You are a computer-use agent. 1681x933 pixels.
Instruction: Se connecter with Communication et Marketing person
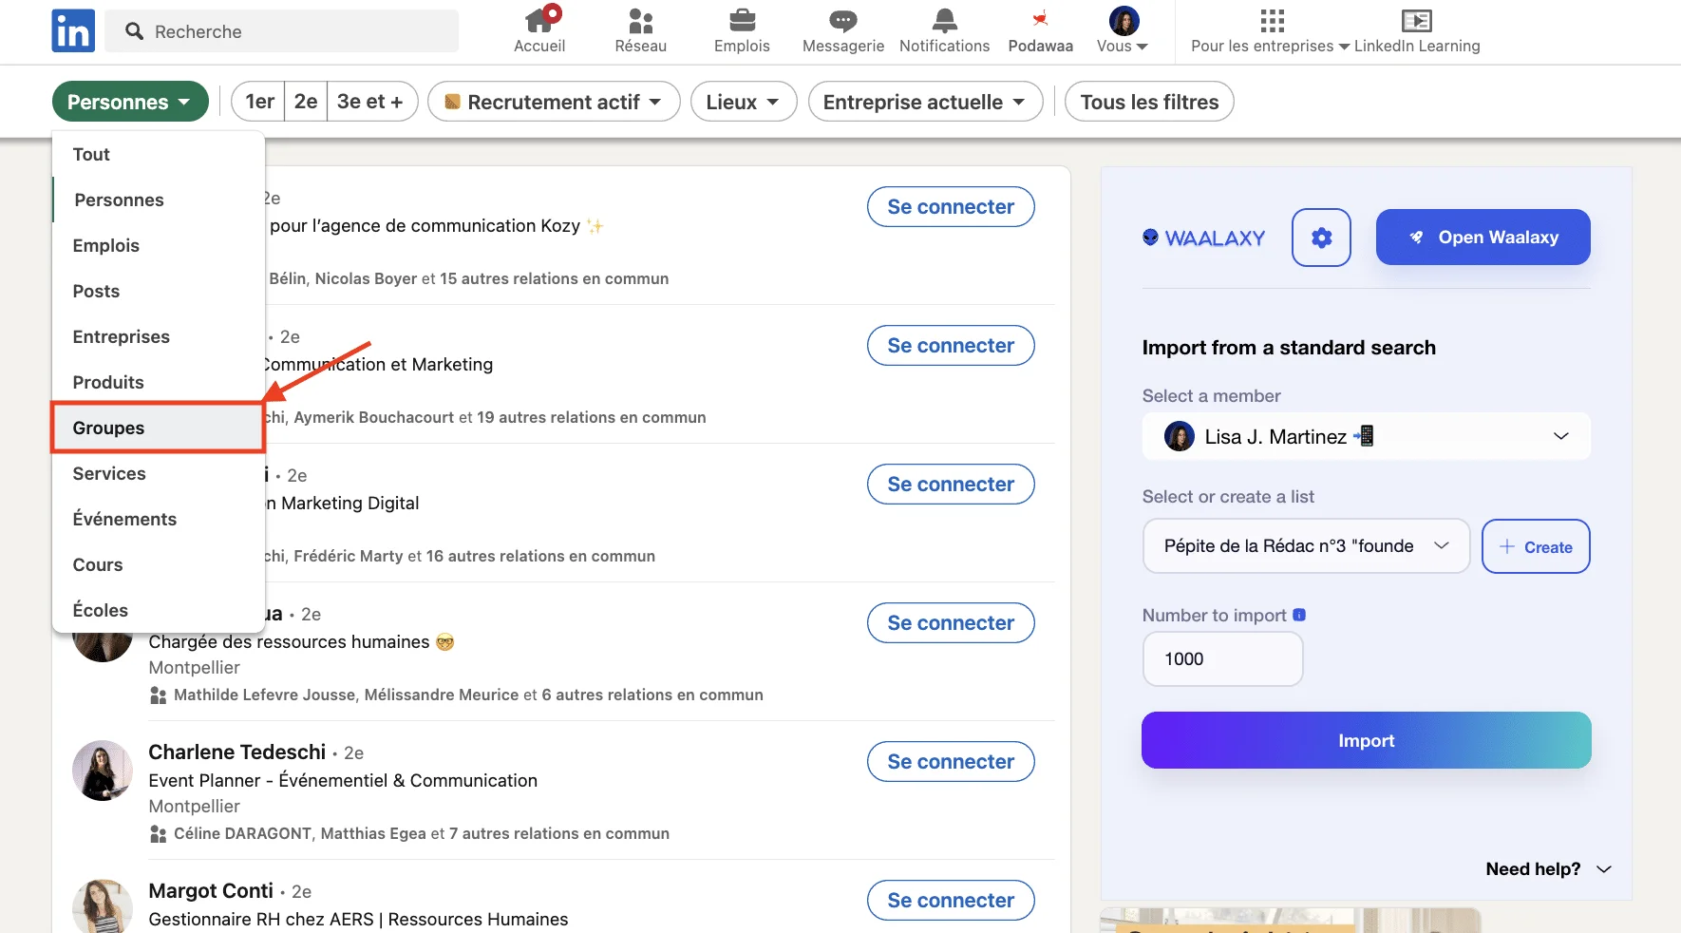[951, 345]
